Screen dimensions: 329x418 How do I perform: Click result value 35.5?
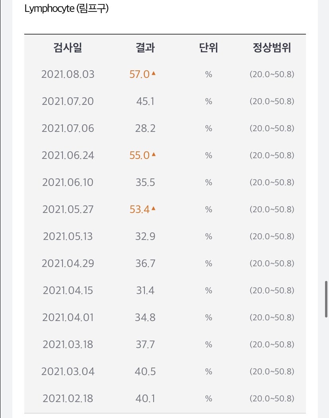coord(145,182)
